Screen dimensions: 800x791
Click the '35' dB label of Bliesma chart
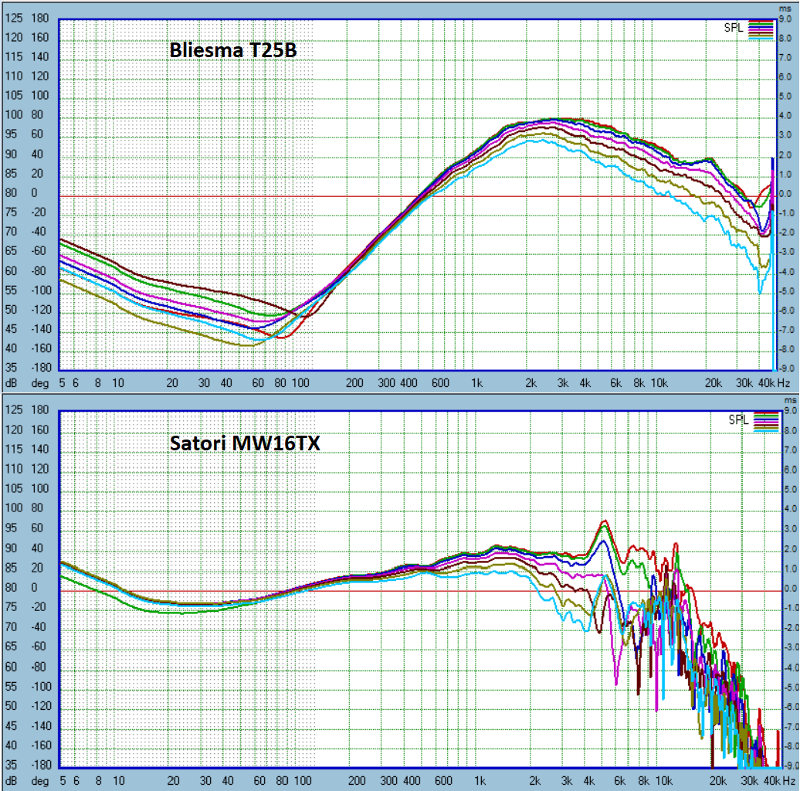tap(11, 368)
